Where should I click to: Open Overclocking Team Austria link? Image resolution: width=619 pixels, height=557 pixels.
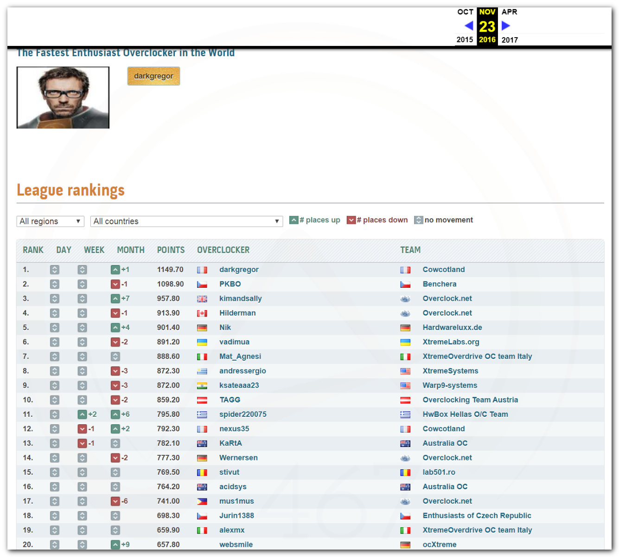[x=470, y=400]
